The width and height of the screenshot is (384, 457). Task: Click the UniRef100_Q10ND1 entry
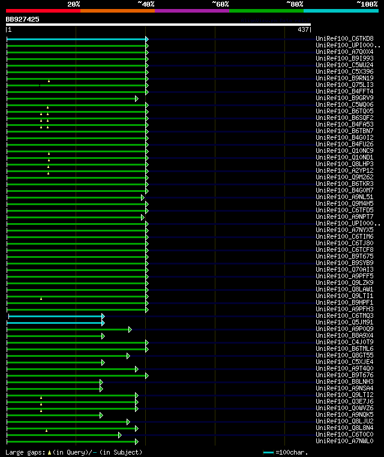(344, 157)
